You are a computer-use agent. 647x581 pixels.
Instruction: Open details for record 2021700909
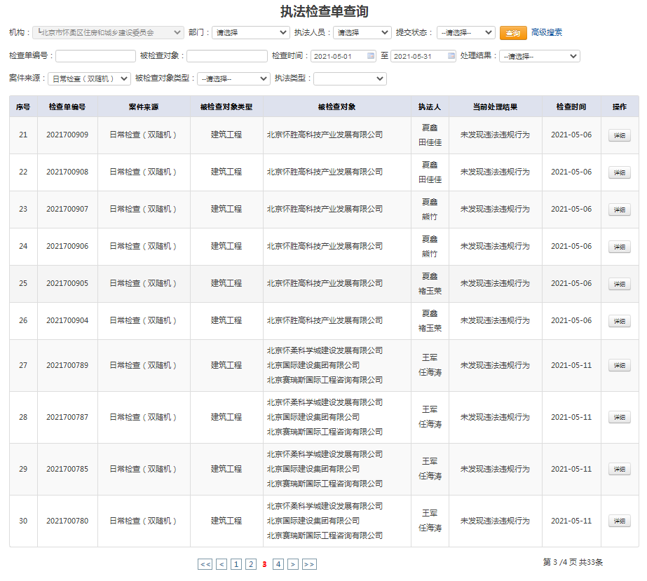coord(620,135)
